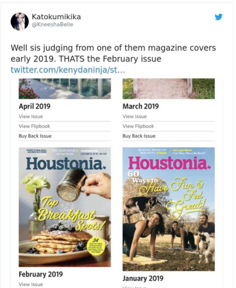
Task: Open Katokumikika's profile avatar picture
Action: coord(20,21)
